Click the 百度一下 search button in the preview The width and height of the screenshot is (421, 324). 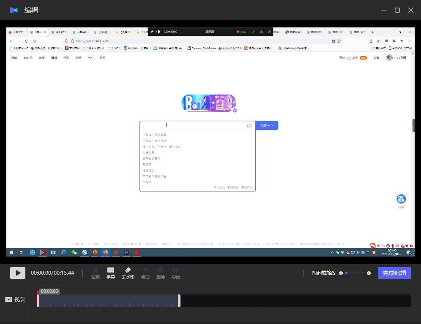267,125
